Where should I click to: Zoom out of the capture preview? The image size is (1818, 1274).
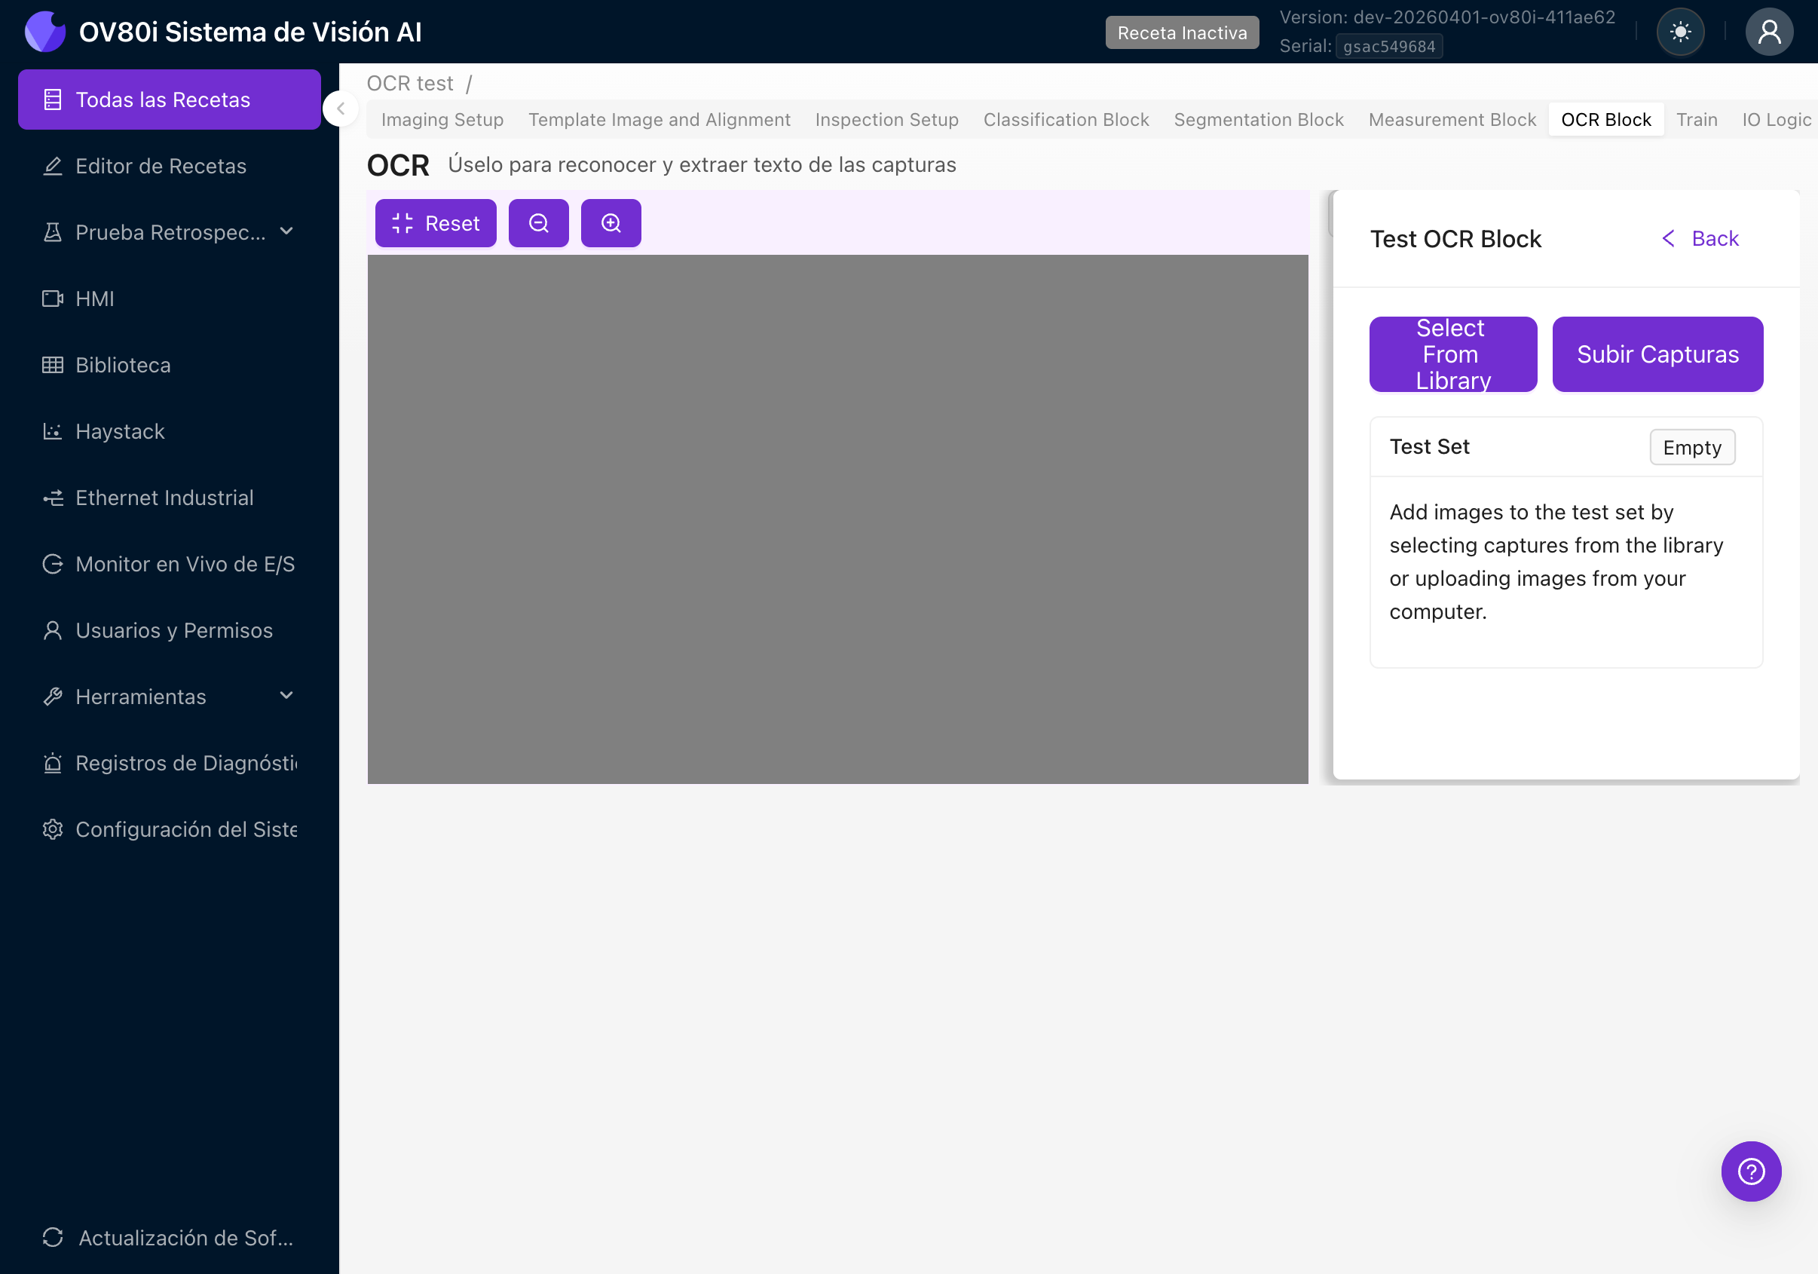point(538,222)
